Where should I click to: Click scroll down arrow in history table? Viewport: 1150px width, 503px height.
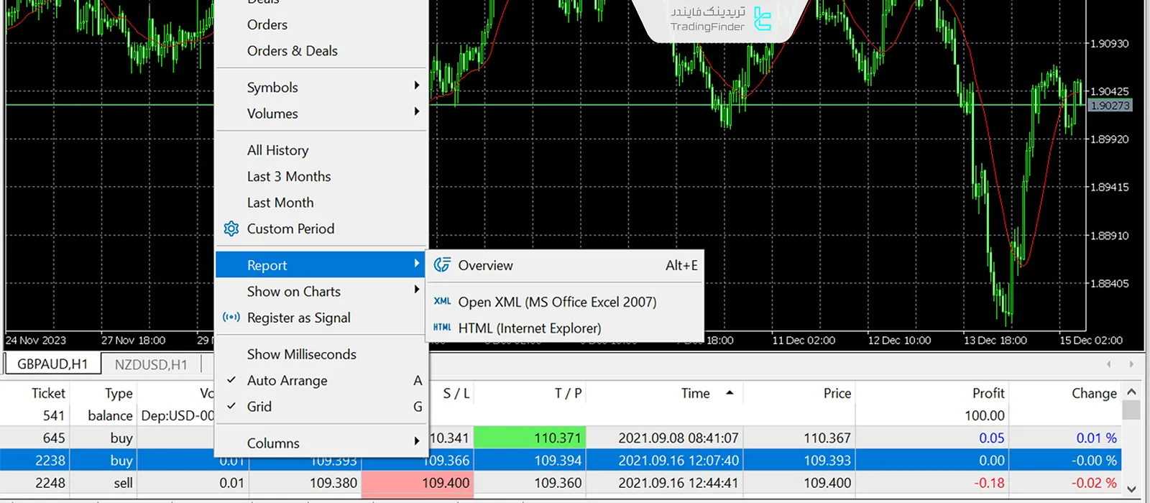1131,489
